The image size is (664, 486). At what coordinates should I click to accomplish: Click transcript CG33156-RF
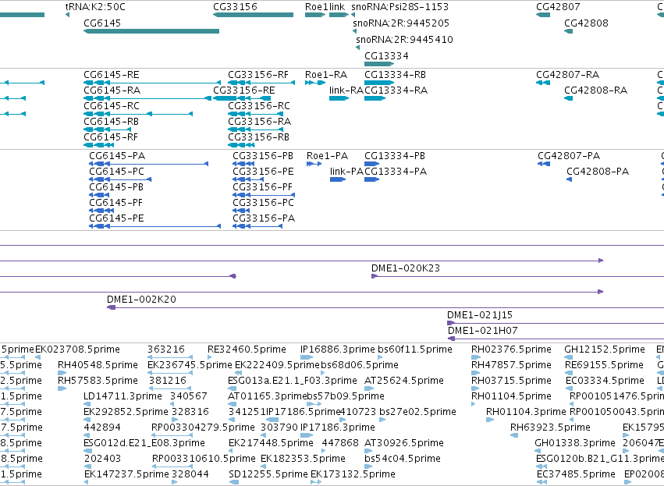(258, 75)
